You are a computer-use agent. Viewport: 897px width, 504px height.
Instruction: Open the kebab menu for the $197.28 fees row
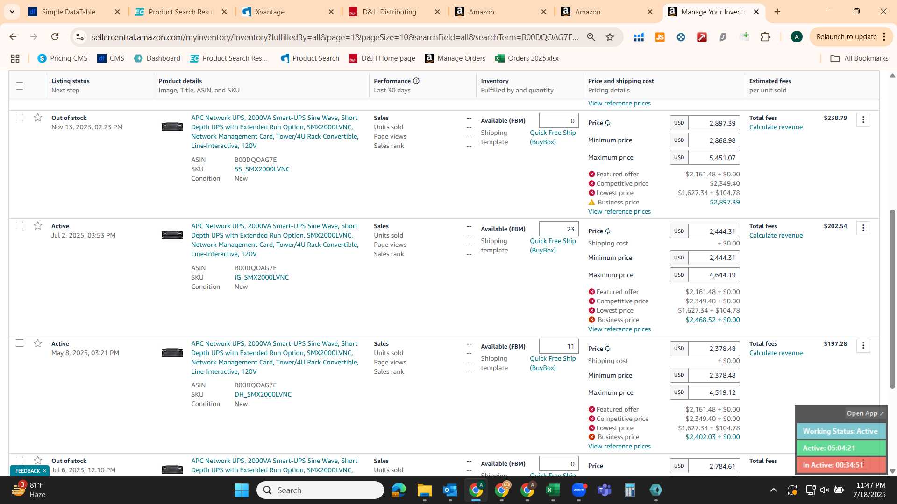tap(863, 346)
